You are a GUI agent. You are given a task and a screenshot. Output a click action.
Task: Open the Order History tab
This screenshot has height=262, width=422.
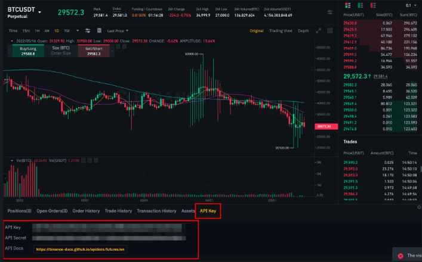tap(86, 211)
